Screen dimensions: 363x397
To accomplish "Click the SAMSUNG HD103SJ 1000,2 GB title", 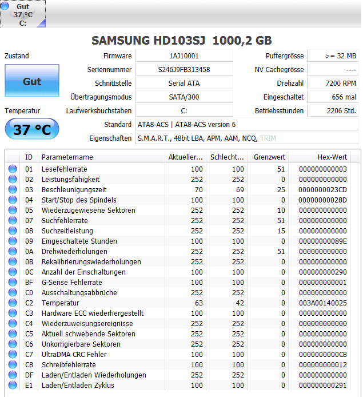I will [x=181, y=40].
